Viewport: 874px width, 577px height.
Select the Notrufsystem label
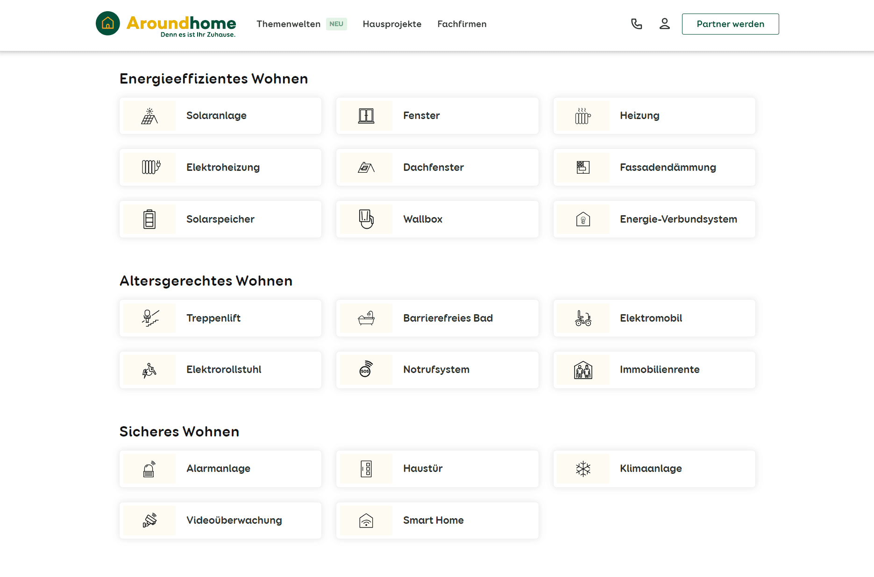pos(436,370)
